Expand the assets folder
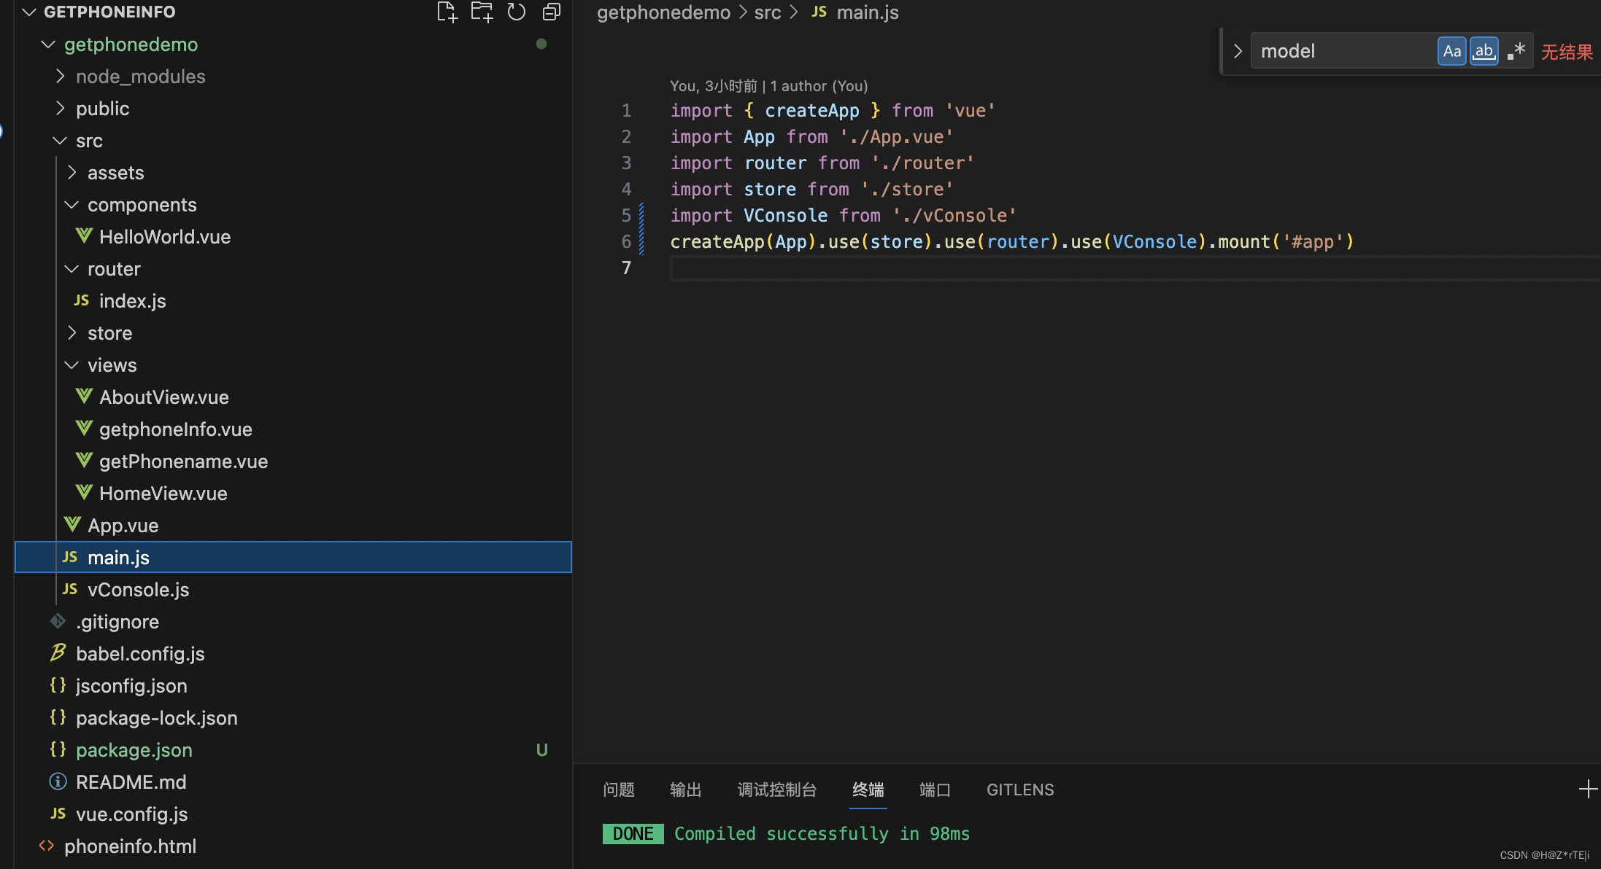1601x869 pixels. (x=72, y=172)
